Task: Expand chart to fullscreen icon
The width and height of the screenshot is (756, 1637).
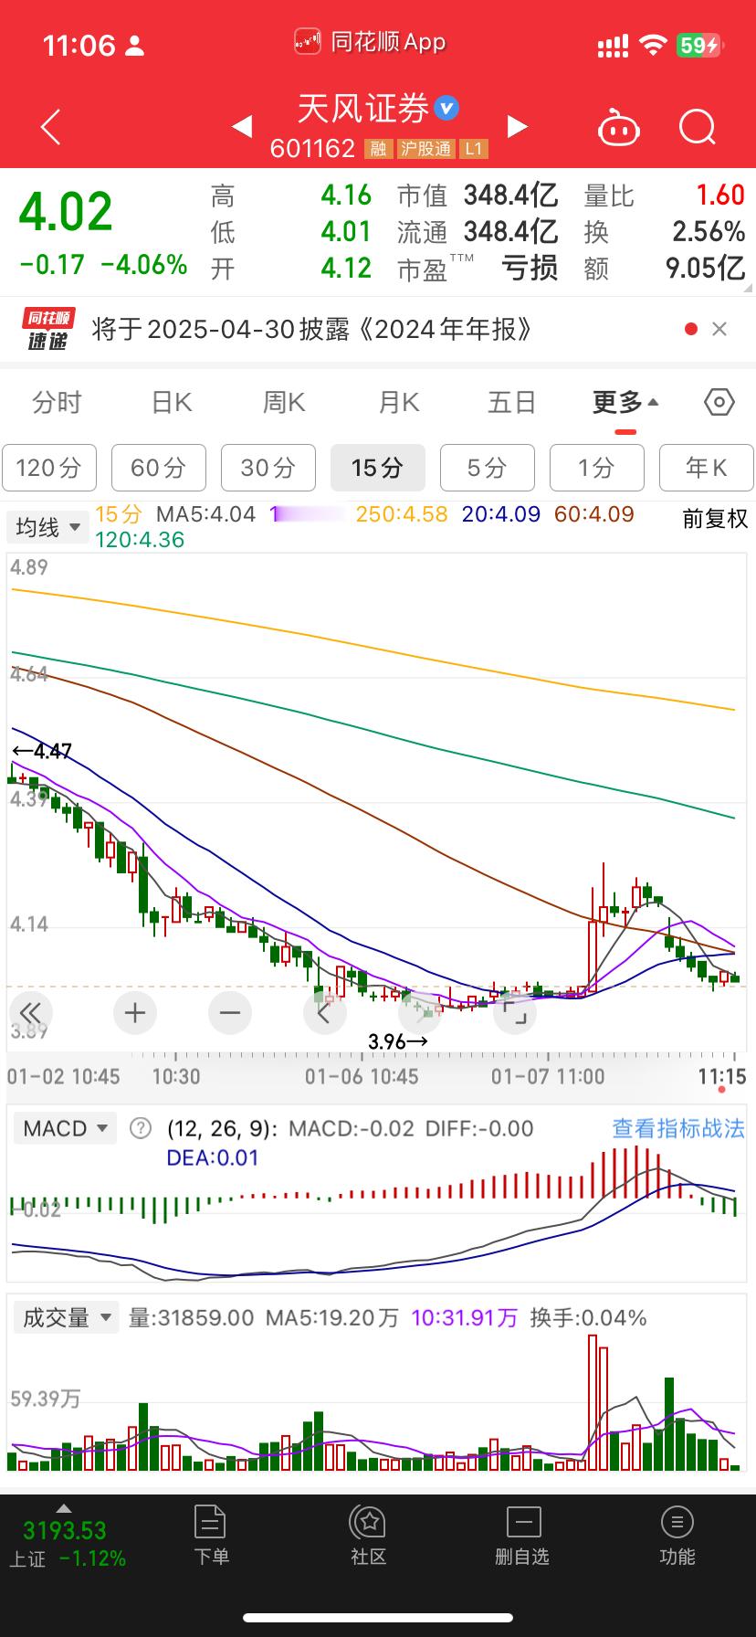Action: click(x=515, y=1012)
